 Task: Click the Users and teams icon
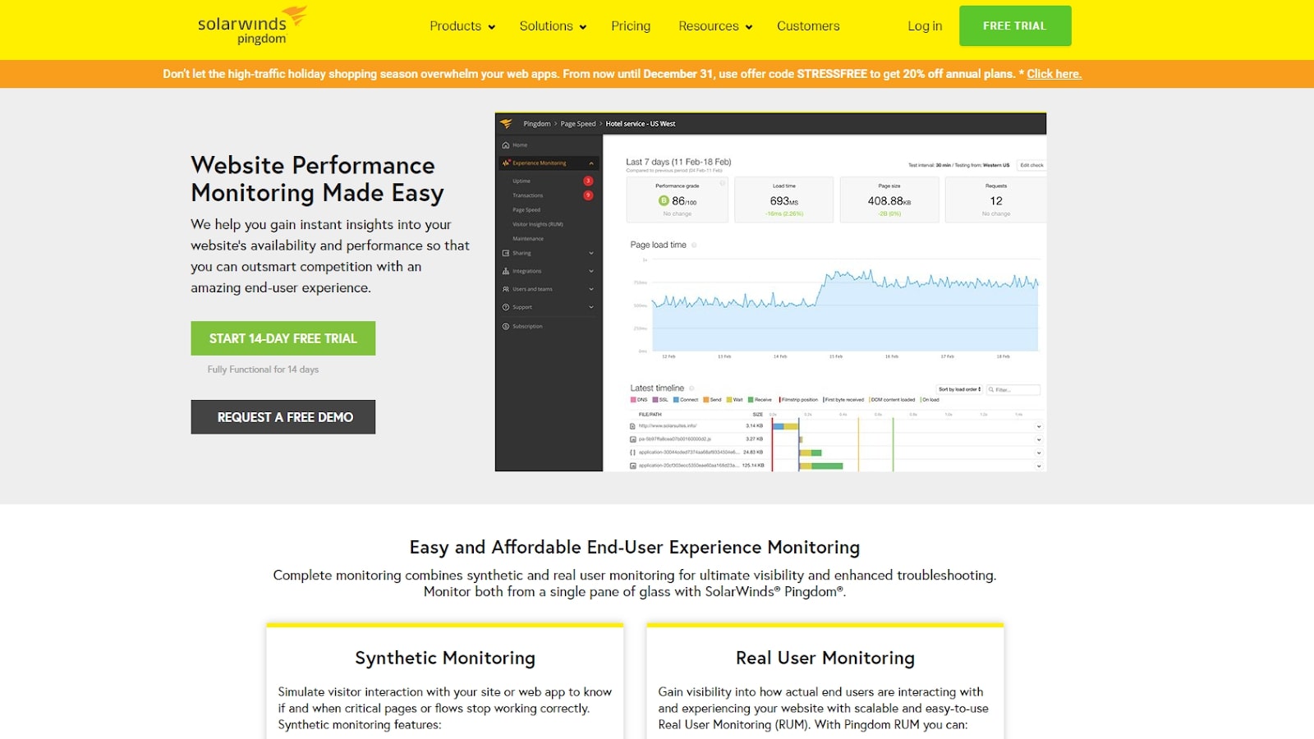(506, 289)
